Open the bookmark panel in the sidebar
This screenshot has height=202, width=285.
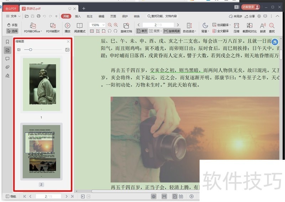[x=7, y=42]
